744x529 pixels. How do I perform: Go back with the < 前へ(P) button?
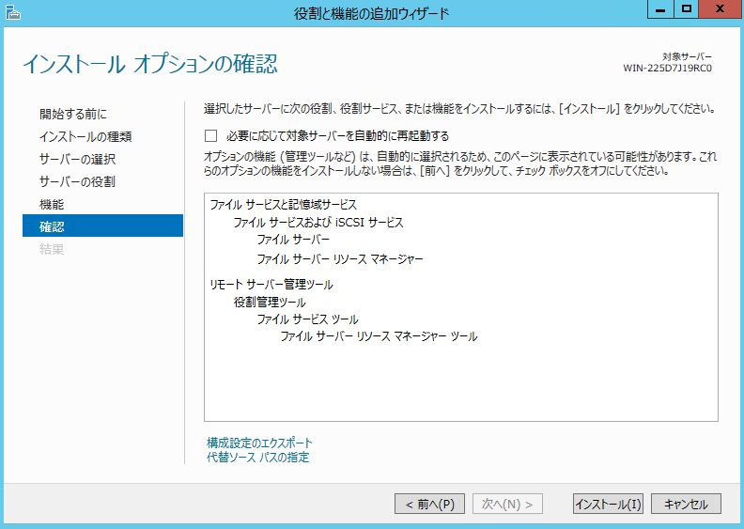(429, 505)
